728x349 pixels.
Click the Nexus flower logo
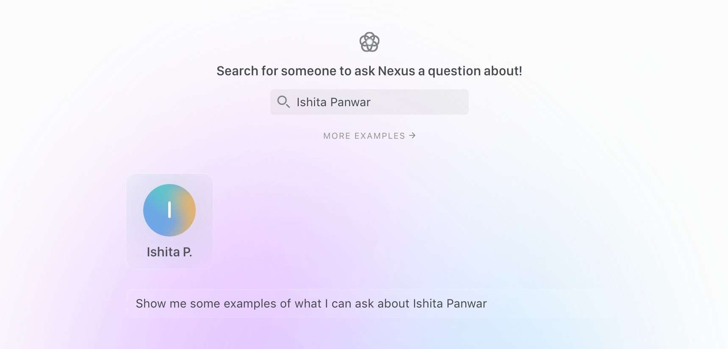[369, 42]
